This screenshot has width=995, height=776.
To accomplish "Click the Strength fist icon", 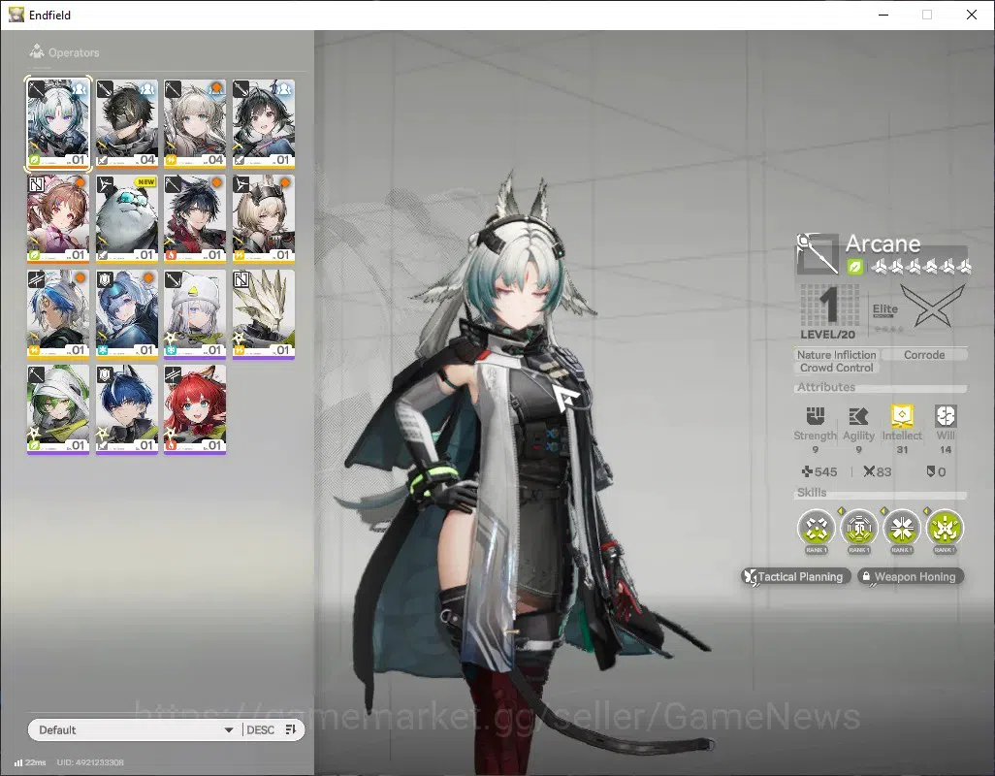I will tap(815, 416).
